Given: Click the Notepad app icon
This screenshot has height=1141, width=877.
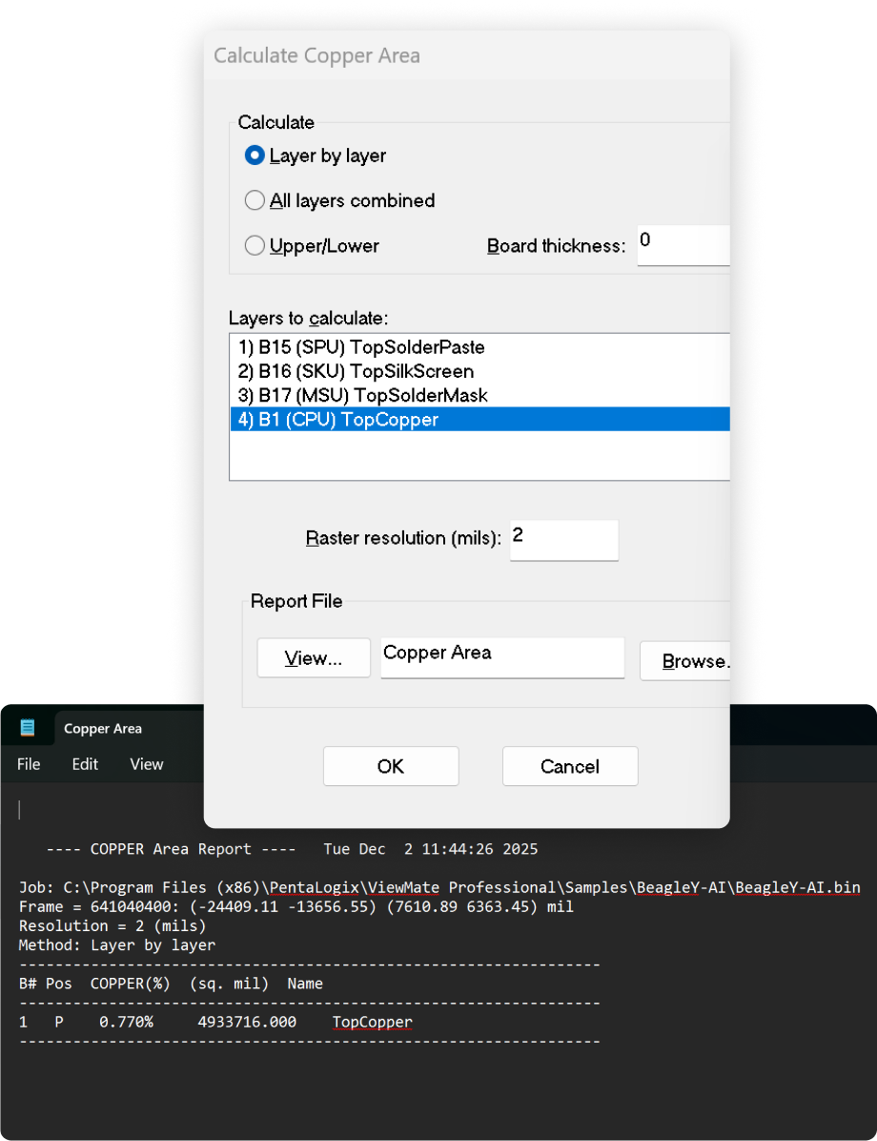Looking at the screenshot, I should pos(28,728).
